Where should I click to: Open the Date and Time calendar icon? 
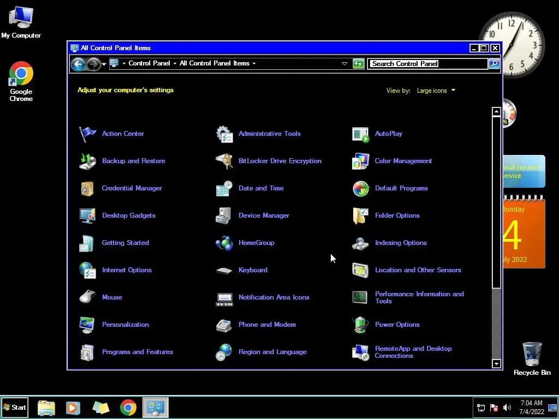pos(224,188)
